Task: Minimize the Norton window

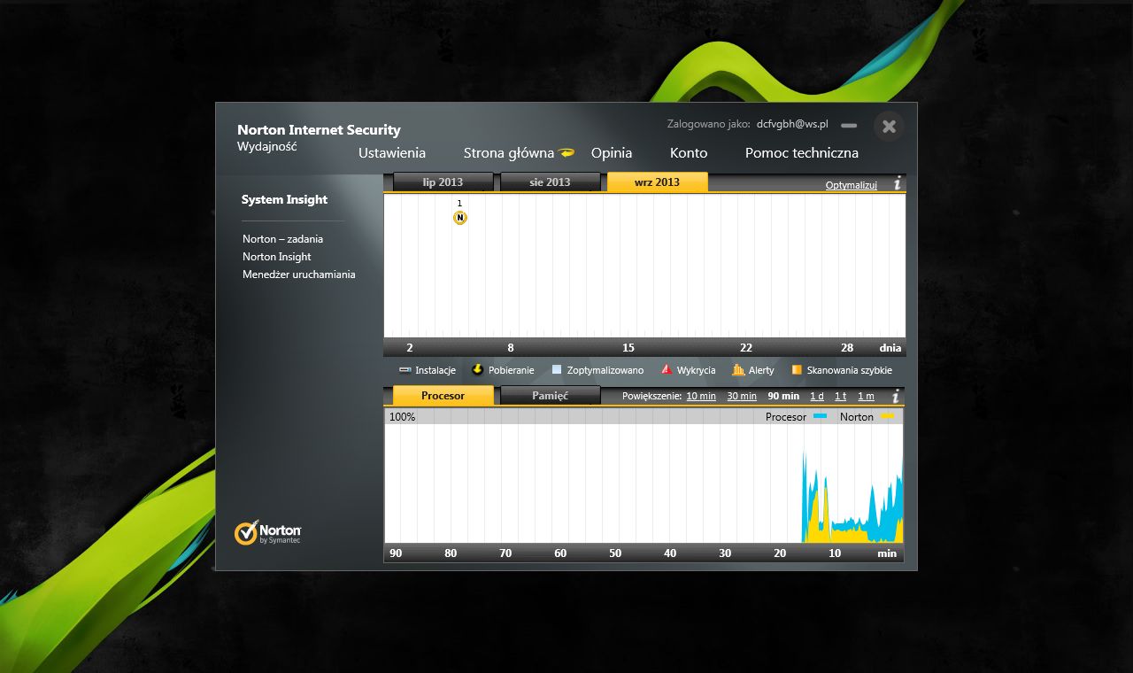Action: click(x=849, y=126)
